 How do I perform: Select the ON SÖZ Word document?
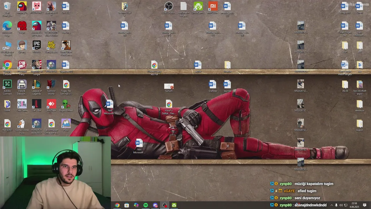(66, 8)
